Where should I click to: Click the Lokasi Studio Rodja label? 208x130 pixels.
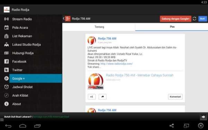(26, 45)
